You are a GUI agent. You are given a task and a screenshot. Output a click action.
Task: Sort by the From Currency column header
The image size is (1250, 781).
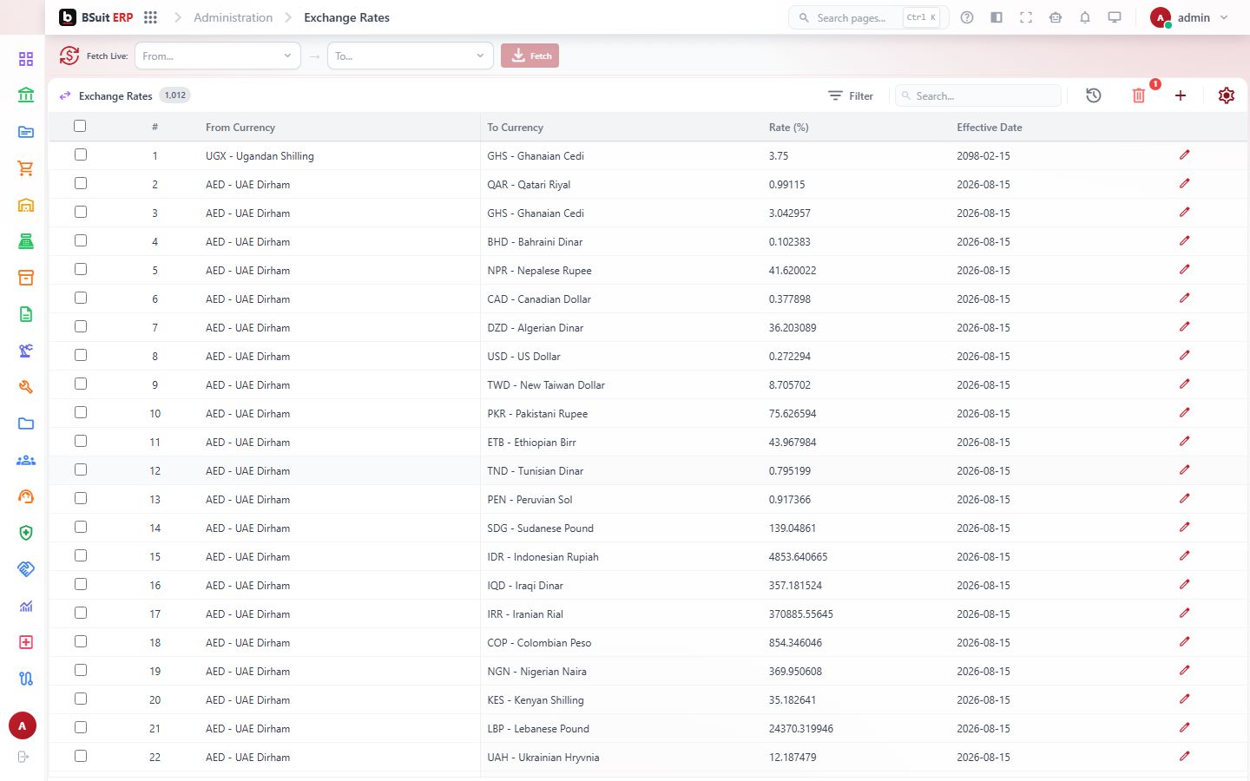[x=240, y=127]
